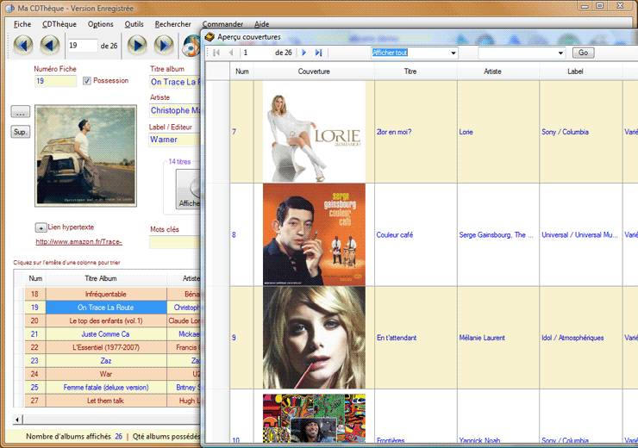
Task: Go to previous page in Aperçu couvertures
Action: point(231,53)
